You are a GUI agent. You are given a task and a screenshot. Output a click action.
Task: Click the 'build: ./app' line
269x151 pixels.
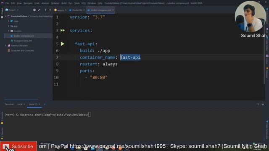pos(95,51)
